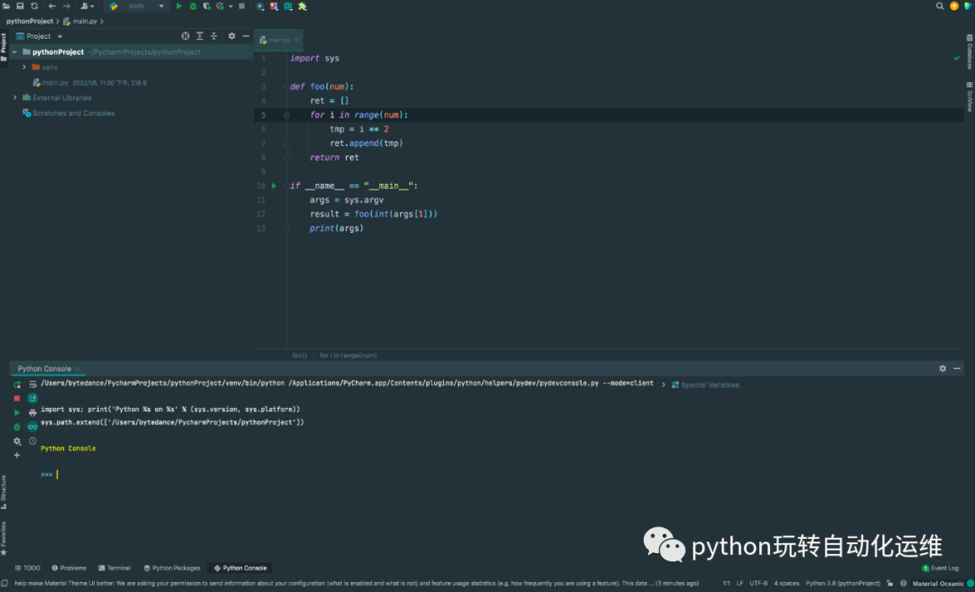Click the Synchronize/Reload icon in toolbar

(34, 6)
